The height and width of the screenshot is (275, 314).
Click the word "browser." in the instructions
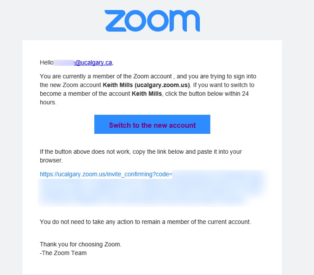pos(51,160)
